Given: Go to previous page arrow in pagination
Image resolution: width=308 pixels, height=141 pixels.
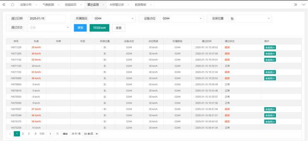Looking at the screenshot, I should [10, 134].
